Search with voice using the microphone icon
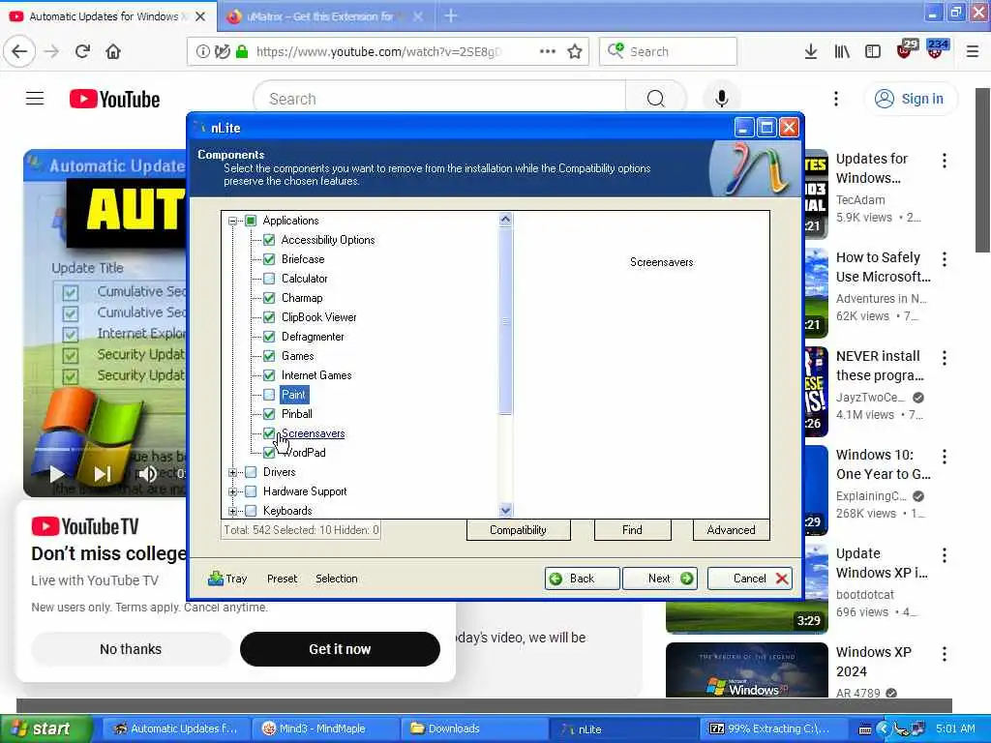Screen dimensions: 991x743 coord(721,99)
